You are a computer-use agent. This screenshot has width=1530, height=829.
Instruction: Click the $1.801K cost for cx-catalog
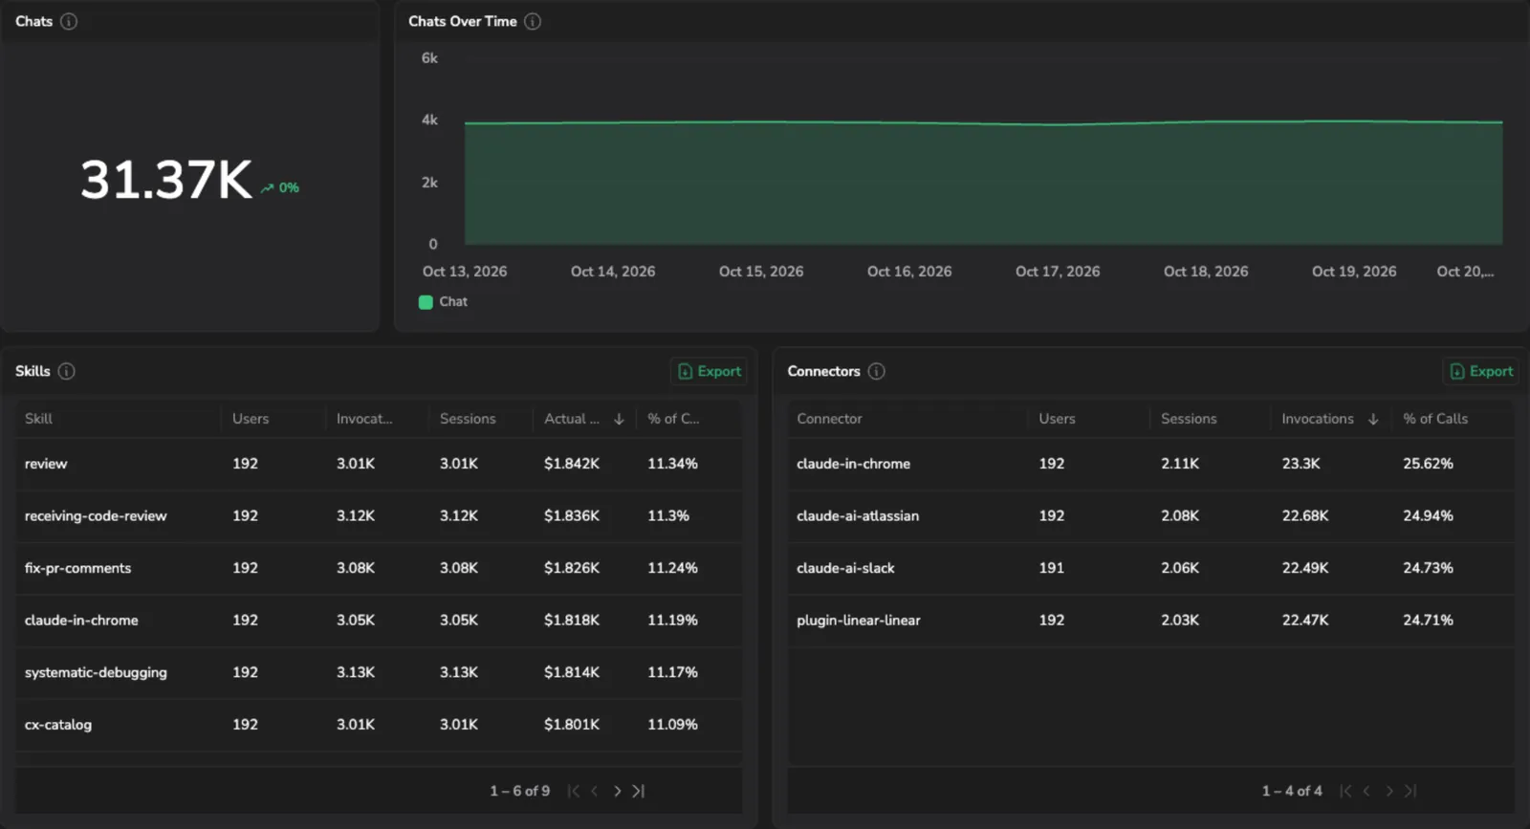coord(572,725)
